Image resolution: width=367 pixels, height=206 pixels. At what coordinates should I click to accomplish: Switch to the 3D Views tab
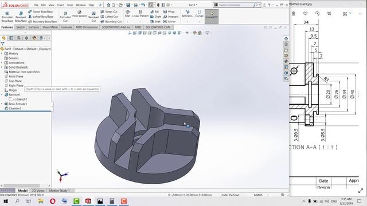(38, 191)
